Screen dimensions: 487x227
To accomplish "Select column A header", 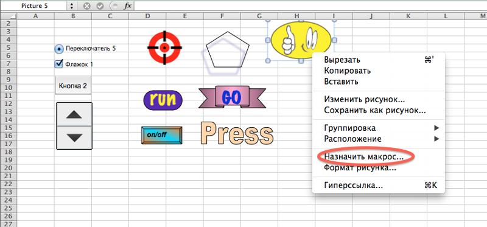I will point(35,16).
